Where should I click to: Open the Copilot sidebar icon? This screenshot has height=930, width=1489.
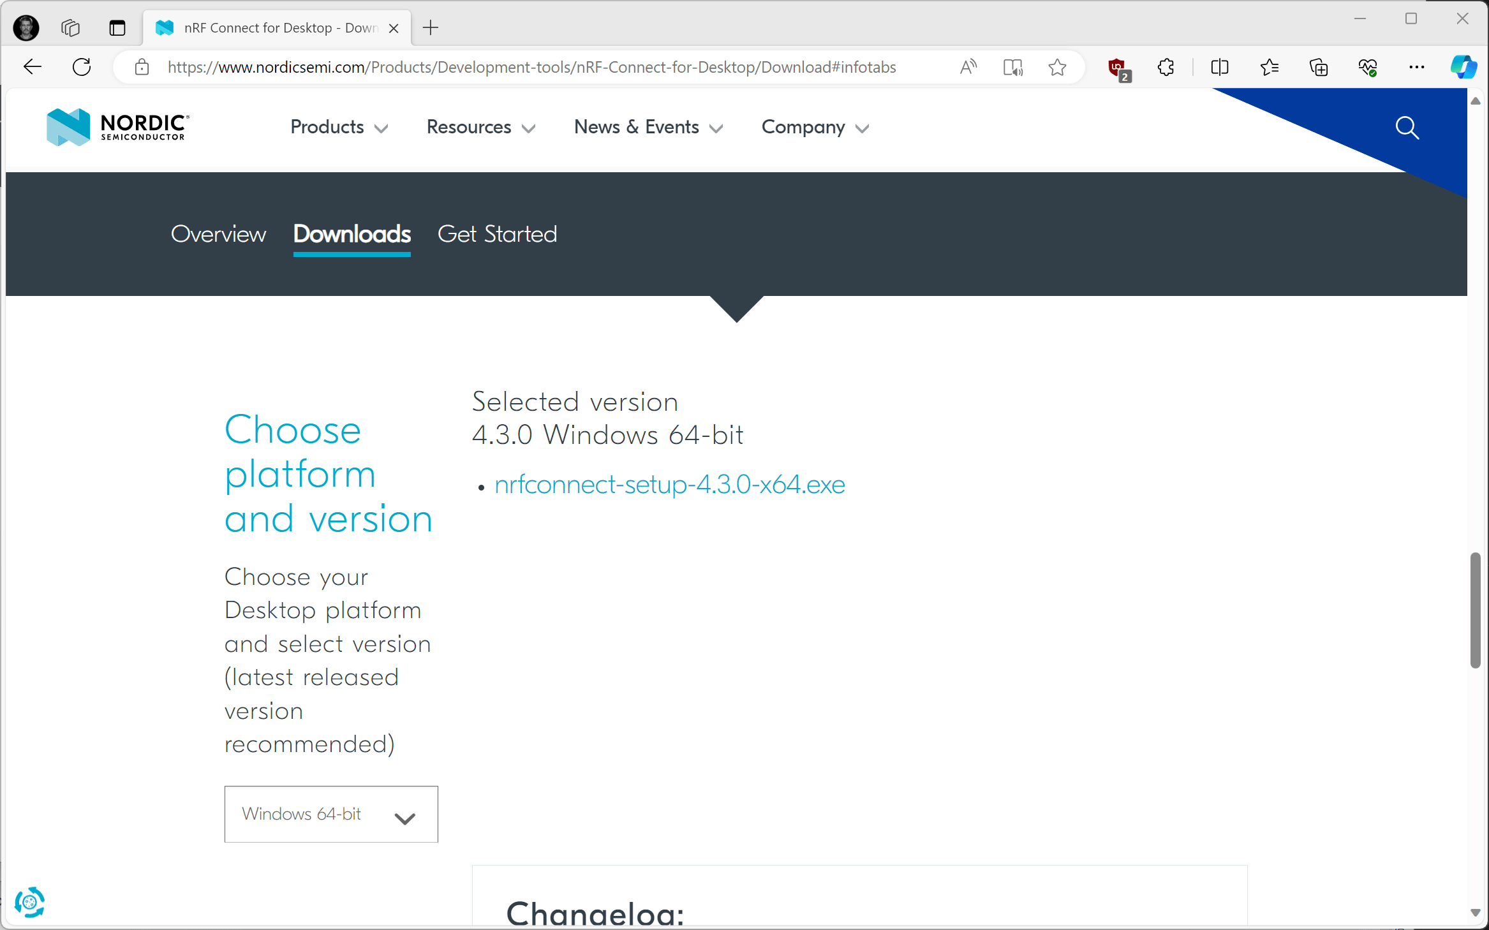1463,67
